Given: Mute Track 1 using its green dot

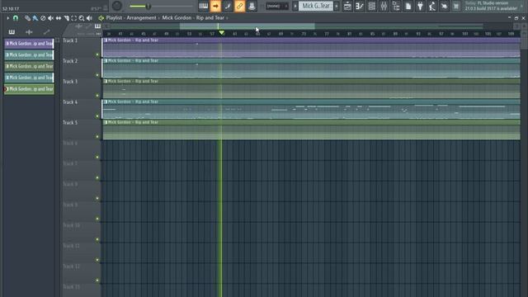Looking at the screenshot, I should (x=97, y=54).
